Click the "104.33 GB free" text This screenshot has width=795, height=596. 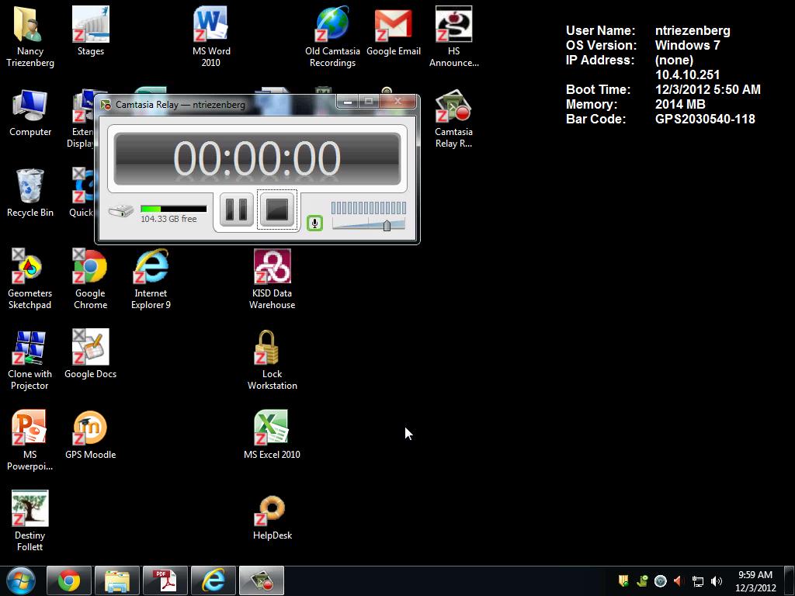coord(168,219)
